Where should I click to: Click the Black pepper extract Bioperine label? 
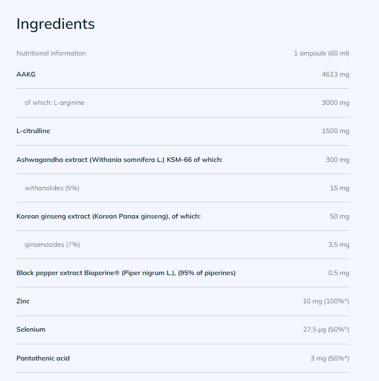coord(126,273)
